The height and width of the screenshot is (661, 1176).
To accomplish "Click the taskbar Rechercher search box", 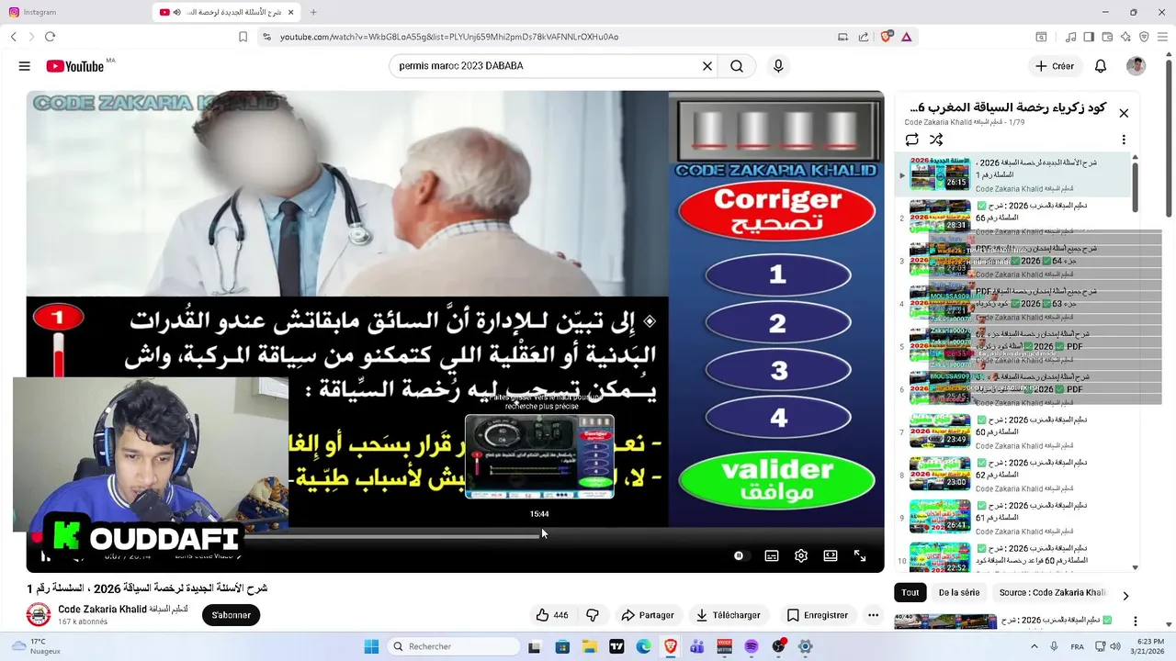I will 454,646.
